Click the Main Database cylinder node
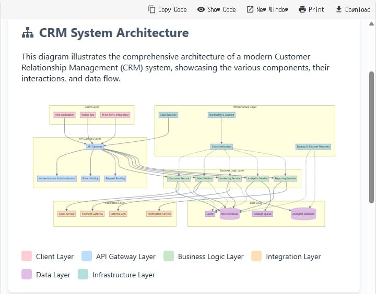 [230, 214]
